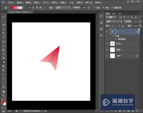143x113 pixels.
Task: Toggle the 仿色 (Dither) checkbox
Action: coord(103,7)
